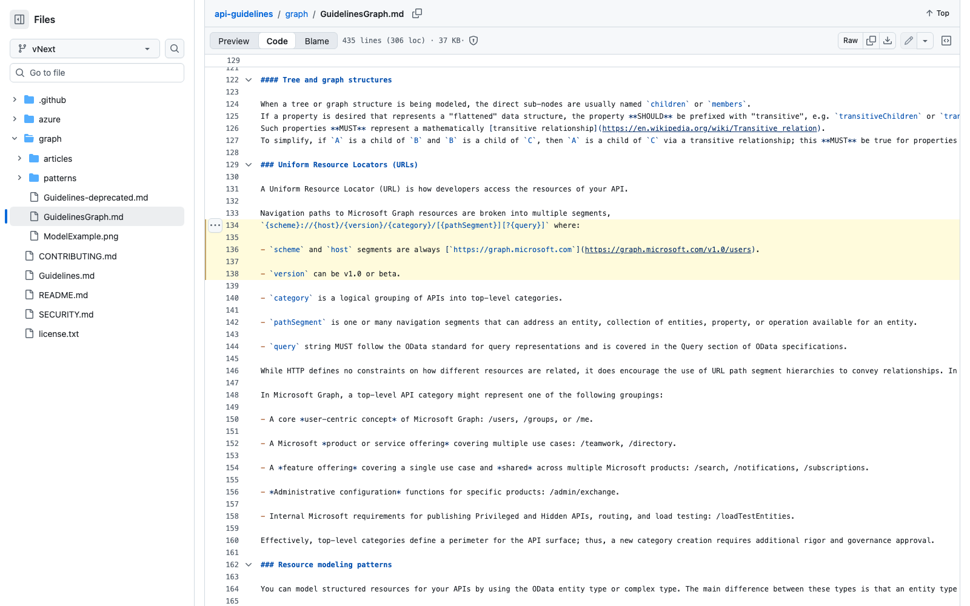Switch to the Preview tab

[x=233, y=41]
